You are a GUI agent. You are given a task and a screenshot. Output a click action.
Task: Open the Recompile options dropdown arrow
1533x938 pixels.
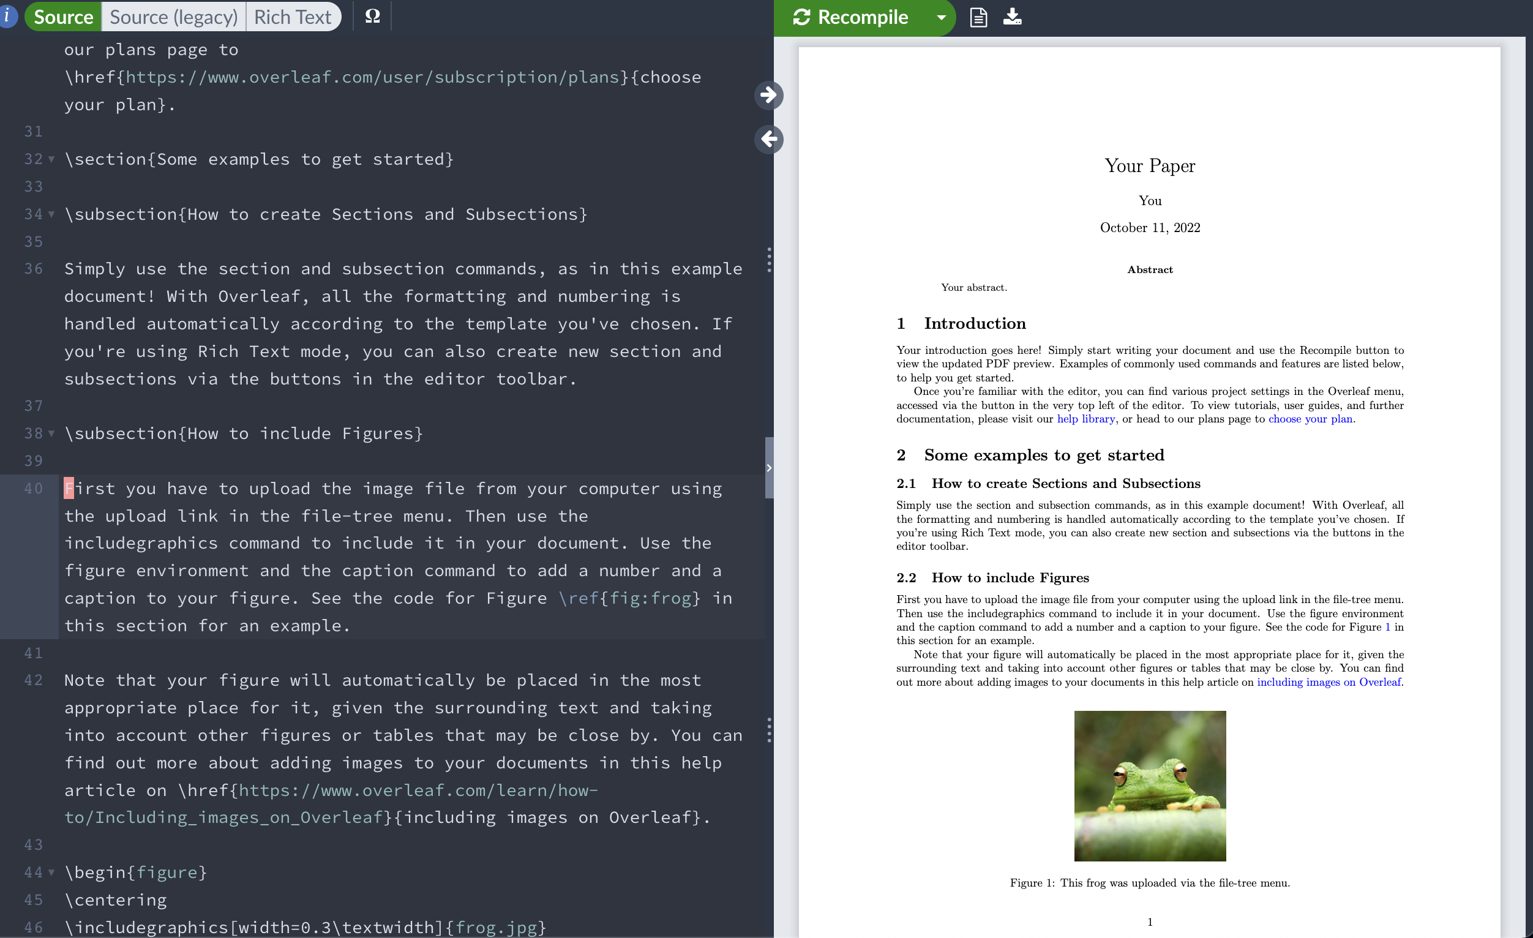click(x=942, y=17)
